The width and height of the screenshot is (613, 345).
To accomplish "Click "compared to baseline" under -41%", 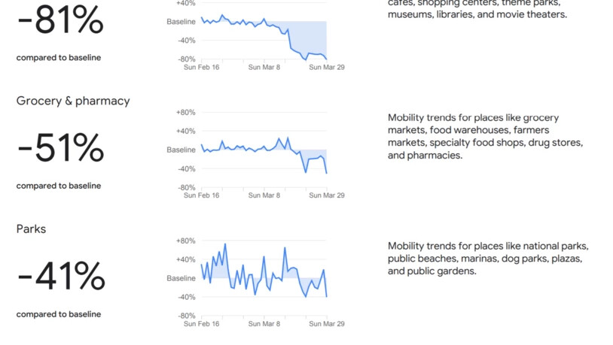I will pos(59,314).
